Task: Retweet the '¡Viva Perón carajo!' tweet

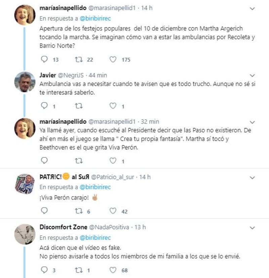Action: click(x=78, y=211)
